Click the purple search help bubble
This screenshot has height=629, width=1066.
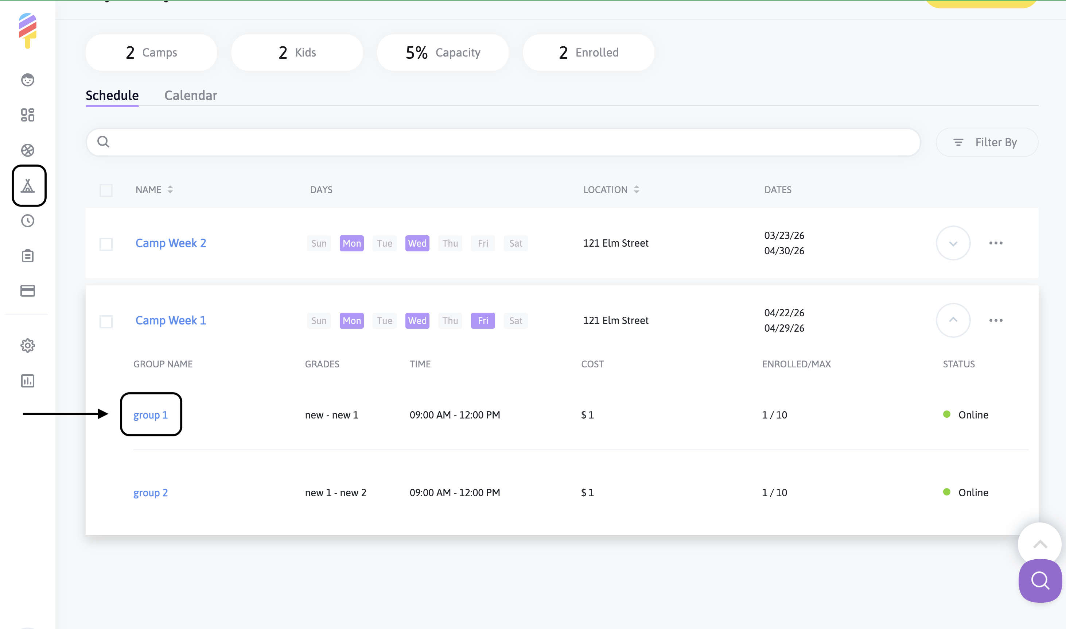pos(1040,580)
